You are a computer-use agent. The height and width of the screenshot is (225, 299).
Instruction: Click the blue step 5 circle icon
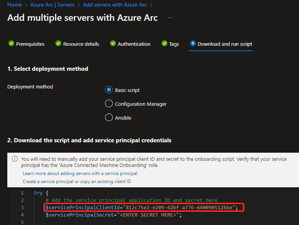193,43
